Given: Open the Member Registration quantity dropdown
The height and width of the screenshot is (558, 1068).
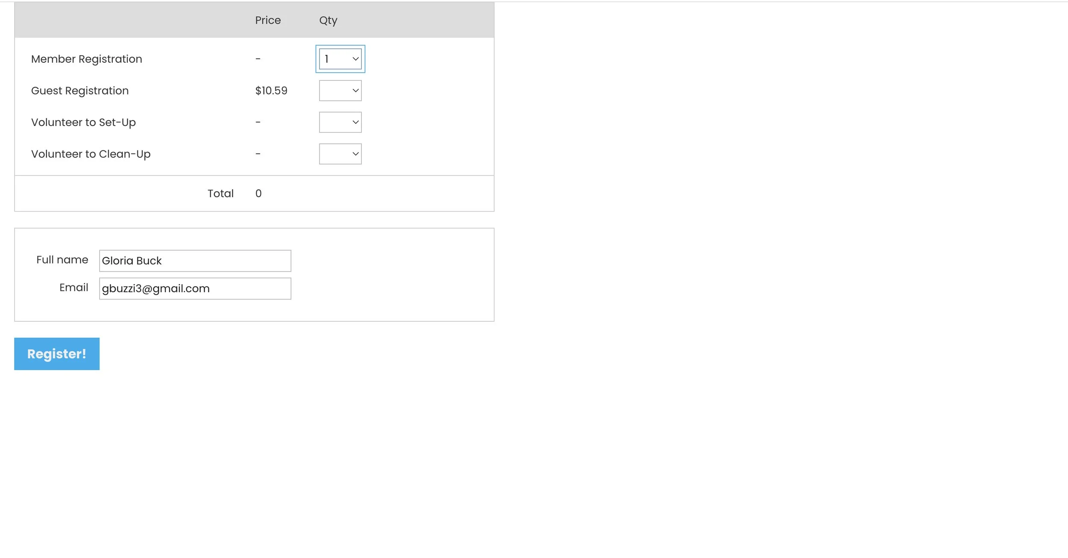Looking at the screenshot, I should click(x=340, y=59).
